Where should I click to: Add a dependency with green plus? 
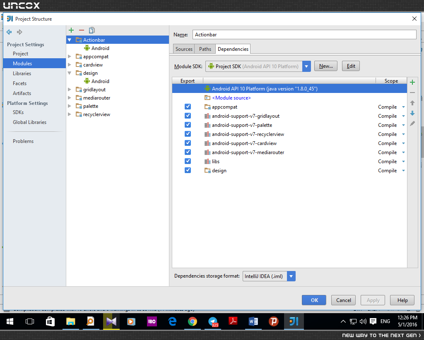412,82
